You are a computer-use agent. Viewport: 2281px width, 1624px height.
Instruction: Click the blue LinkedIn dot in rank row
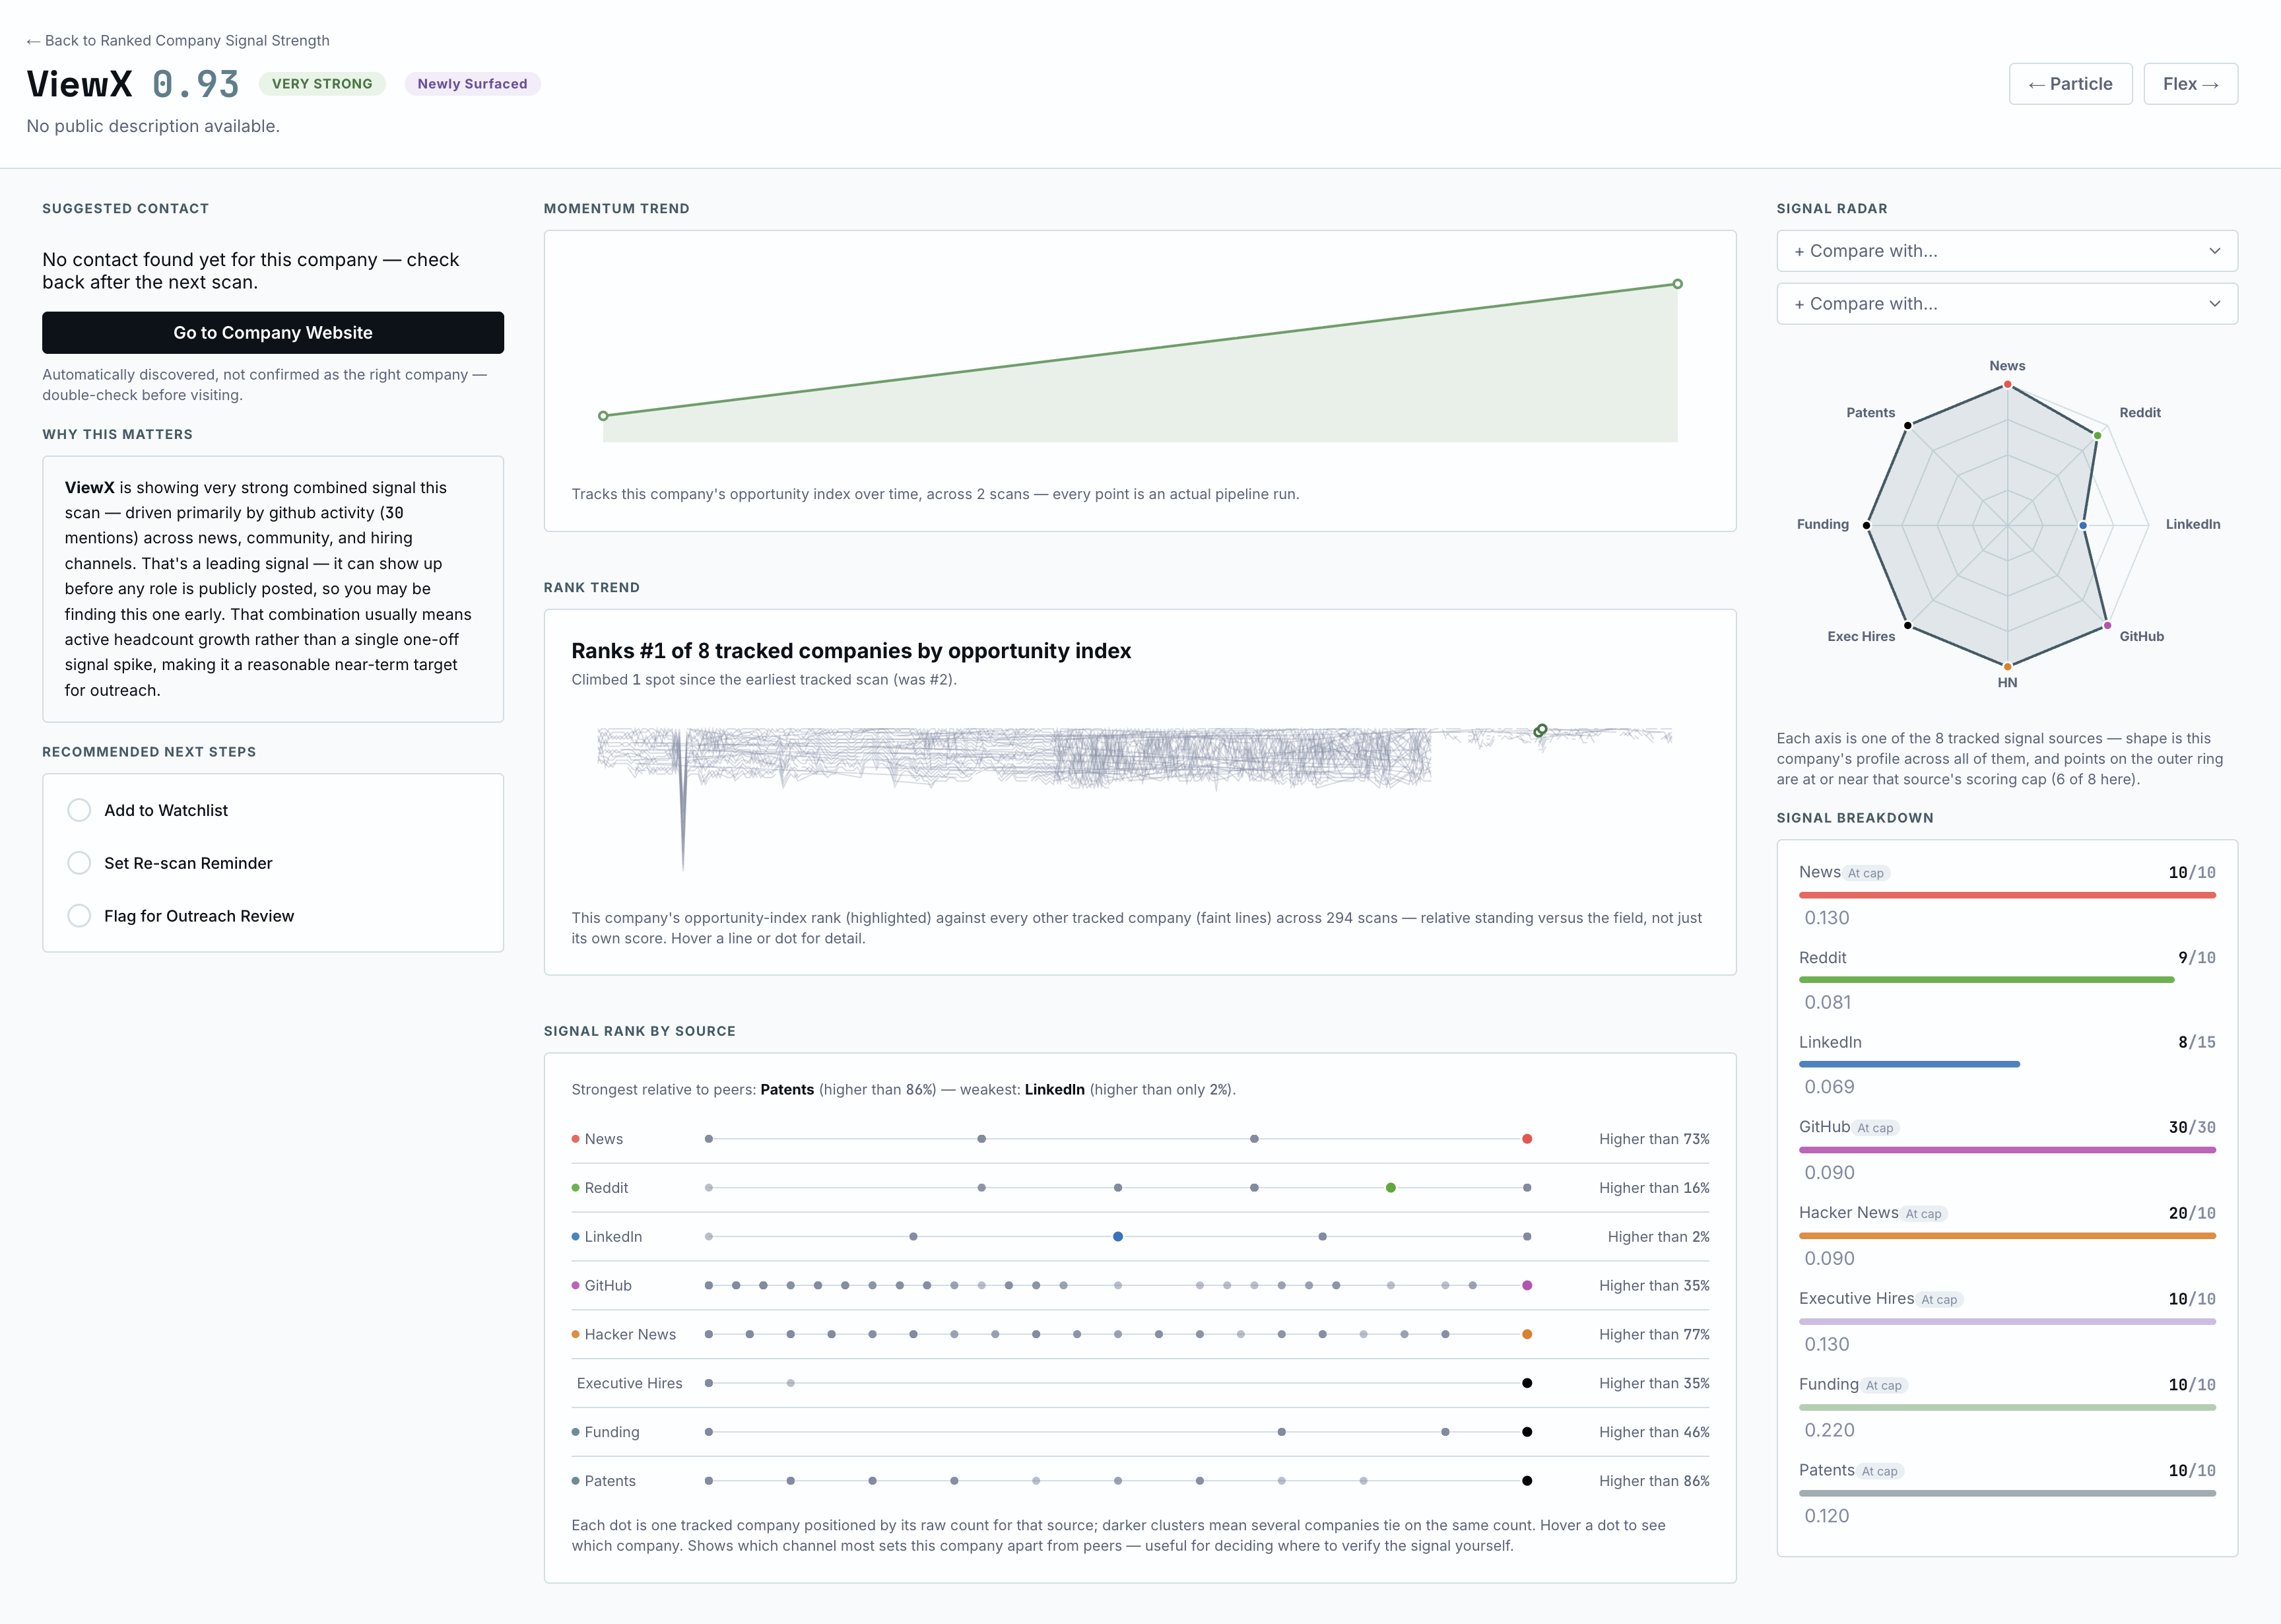point(1117,1237)
